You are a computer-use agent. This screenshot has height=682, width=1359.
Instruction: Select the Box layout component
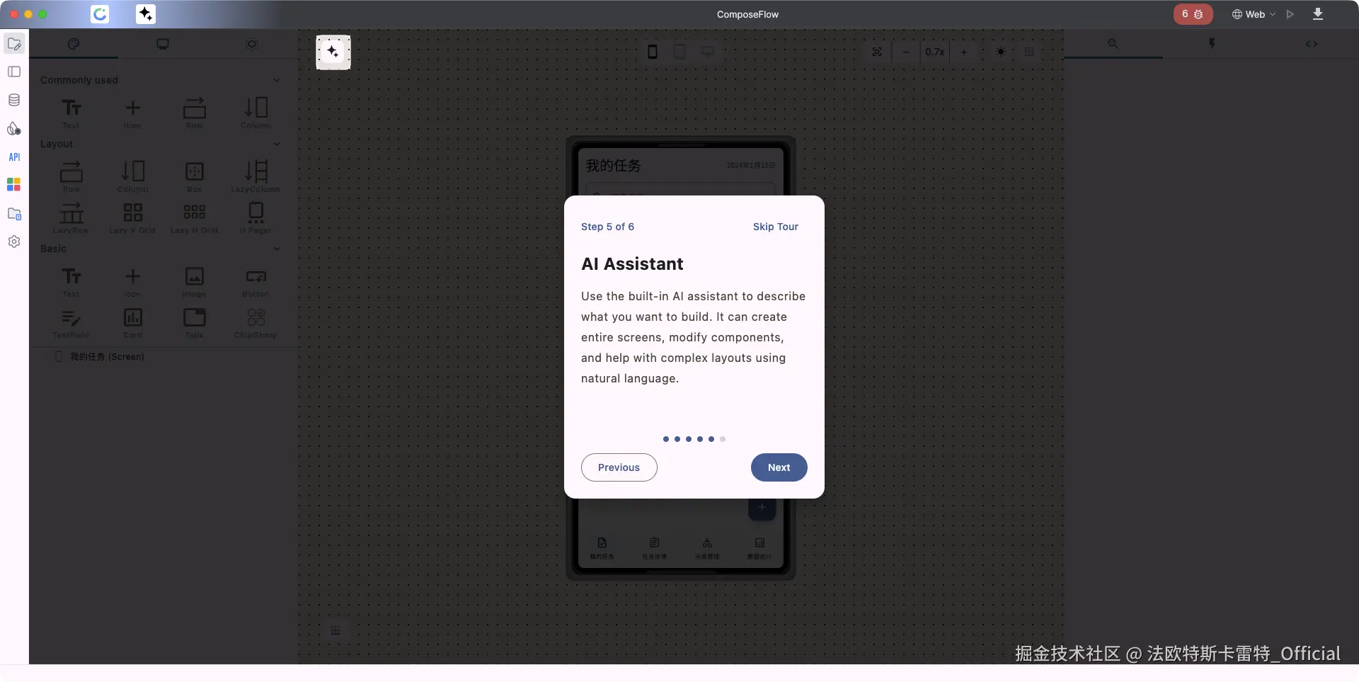pyautogui.click(x=194, y=176)
